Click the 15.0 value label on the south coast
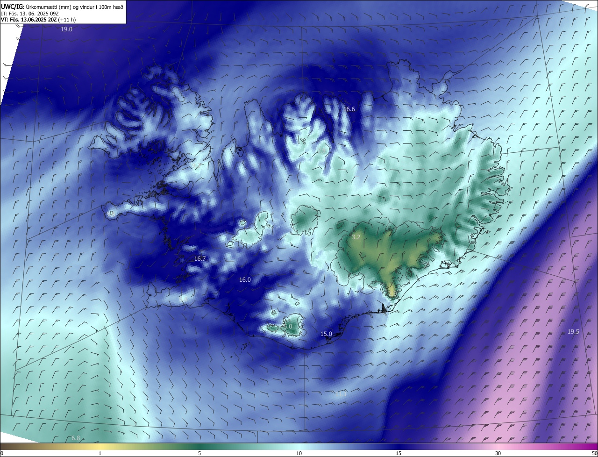 [326, 334]
